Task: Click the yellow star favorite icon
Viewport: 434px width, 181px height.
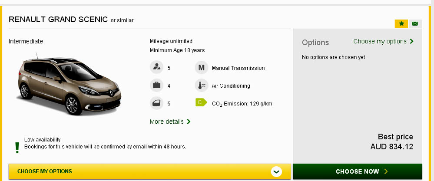Action: pyautogui.click(x=401, y=24)
